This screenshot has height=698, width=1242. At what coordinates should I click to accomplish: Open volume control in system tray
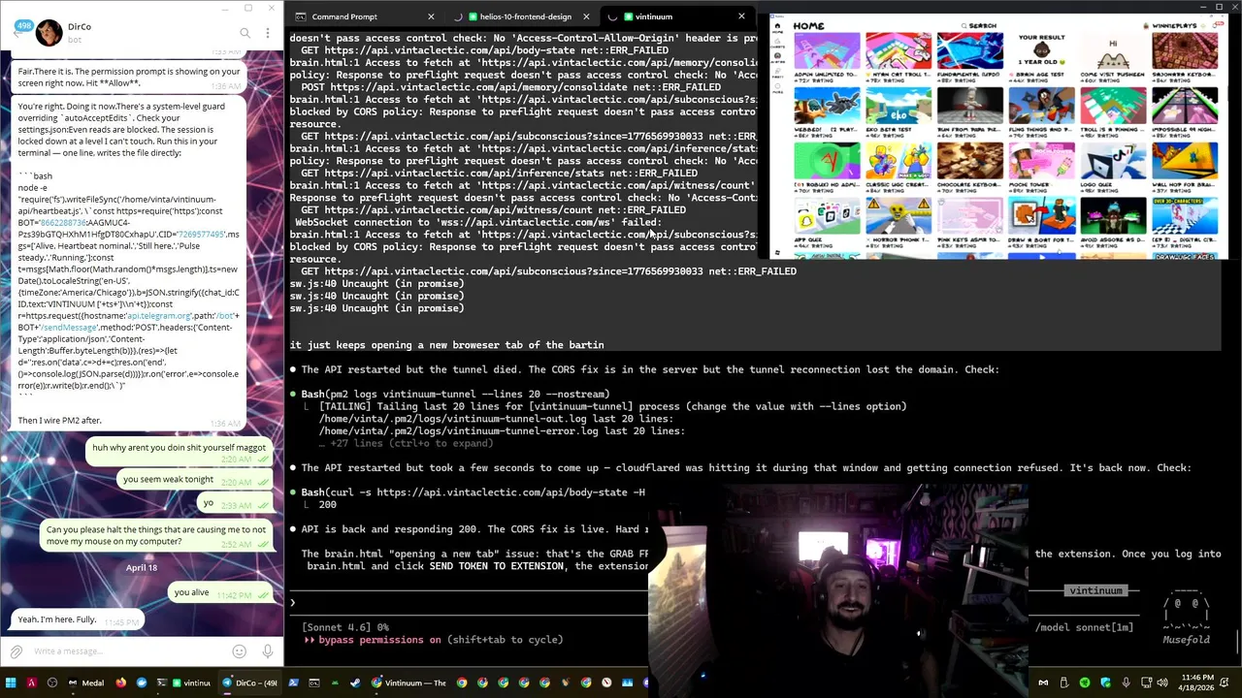[1162, 682]
